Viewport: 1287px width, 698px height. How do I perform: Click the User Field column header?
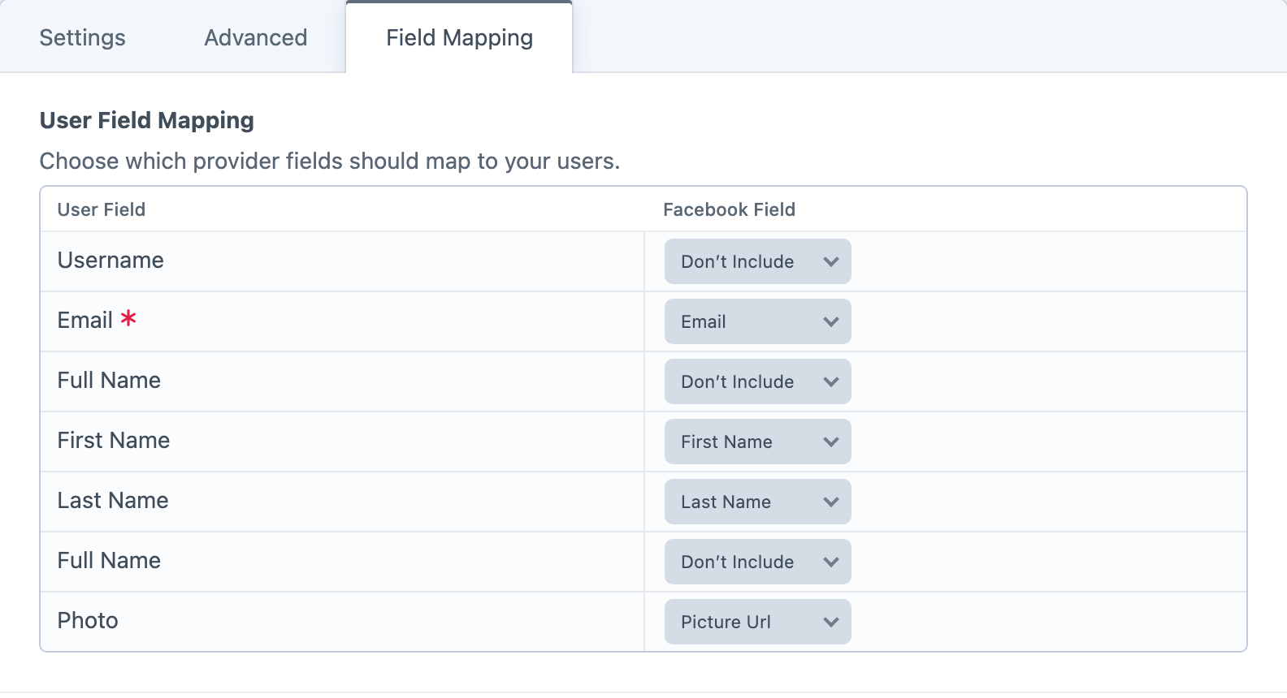tap(102, 209)
